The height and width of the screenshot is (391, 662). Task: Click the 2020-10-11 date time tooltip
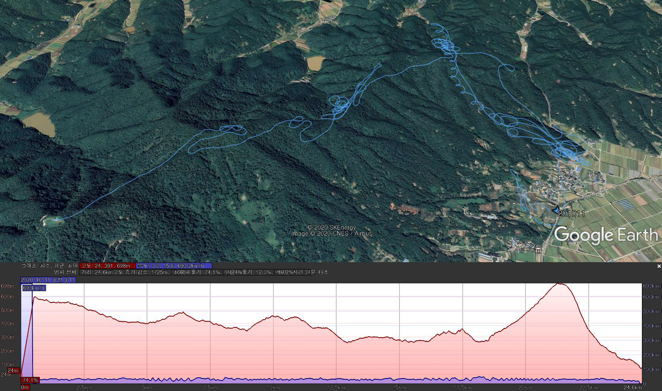point(48,279)
